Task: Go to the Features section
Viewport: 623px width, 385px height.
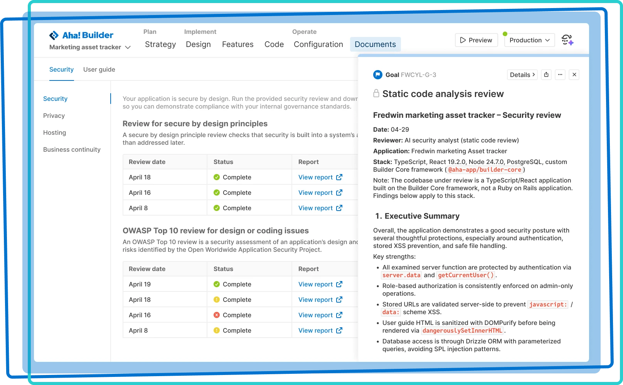Action: [238, 44]
